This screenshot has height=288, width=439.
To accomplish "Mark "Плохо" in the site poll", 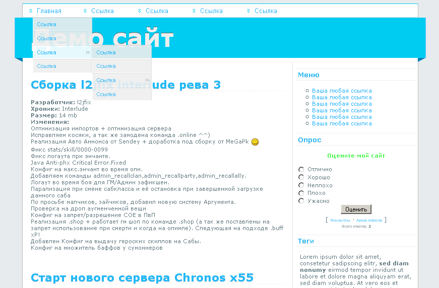I will (301, 193).
